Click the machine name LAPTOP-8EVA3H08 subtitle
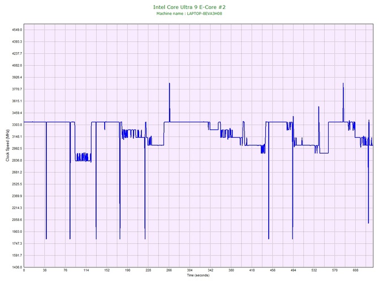379x285 pixels. click(x=189, y=14)
